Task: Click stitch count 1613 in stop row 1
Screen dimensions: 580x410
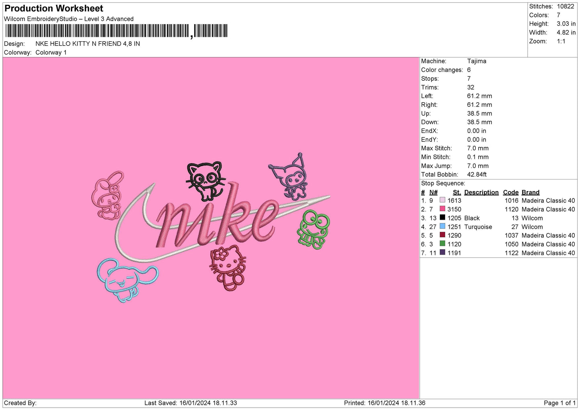Action: coord(454,200)
